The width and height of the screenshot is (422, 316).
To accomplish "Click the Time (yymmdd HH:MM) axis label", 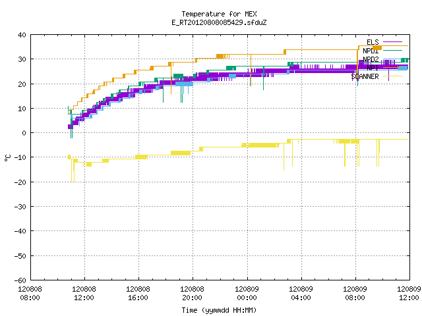I will coord(219,310).
